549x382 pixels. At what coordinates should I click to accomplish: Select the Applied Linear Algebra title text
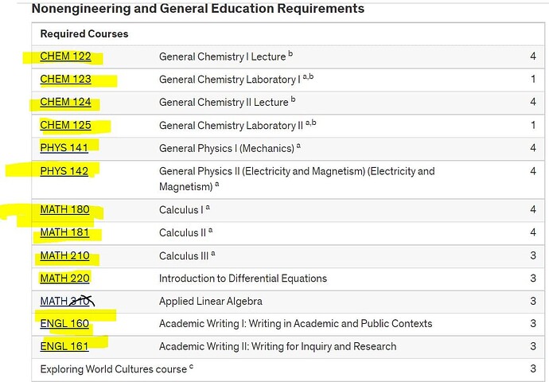(x=210, y=301)
